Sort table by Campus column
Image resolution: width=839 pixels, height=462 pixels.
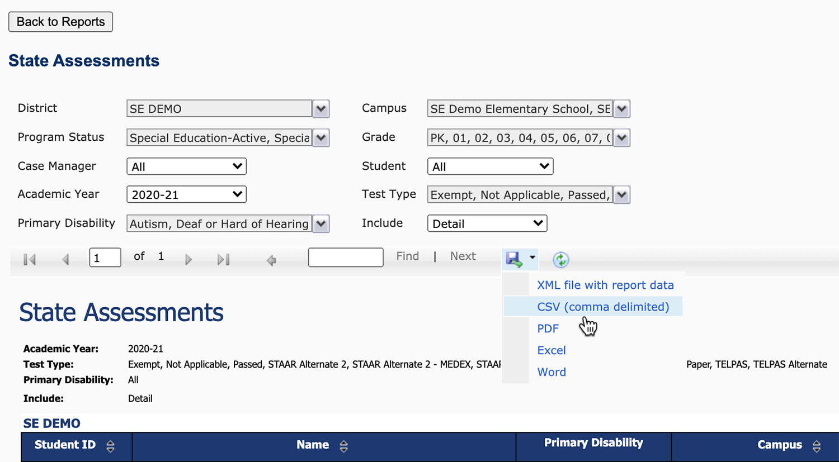coord(816,446)
